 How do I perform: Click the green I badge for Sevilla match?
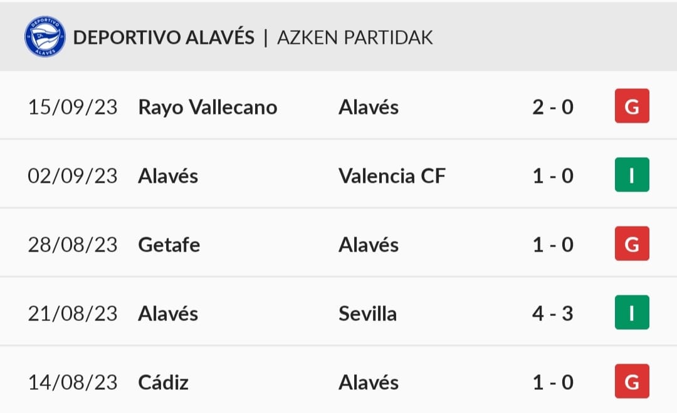[x=632, y=312]
